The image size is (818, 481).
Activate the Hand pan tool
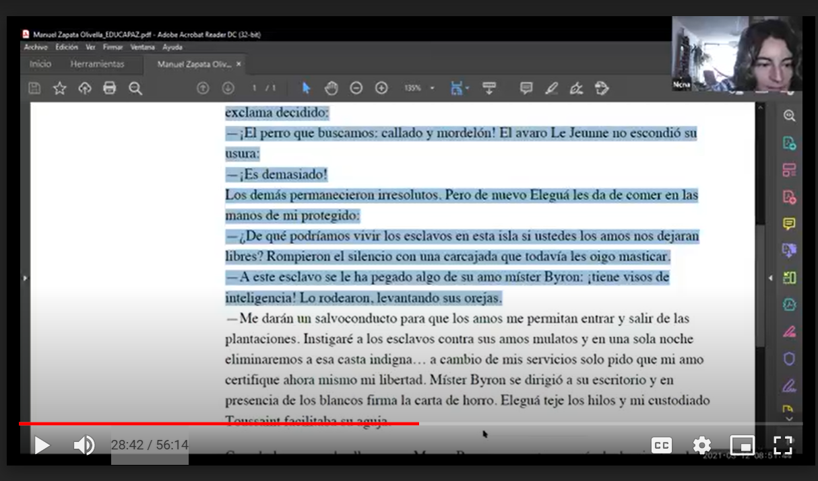331,88
